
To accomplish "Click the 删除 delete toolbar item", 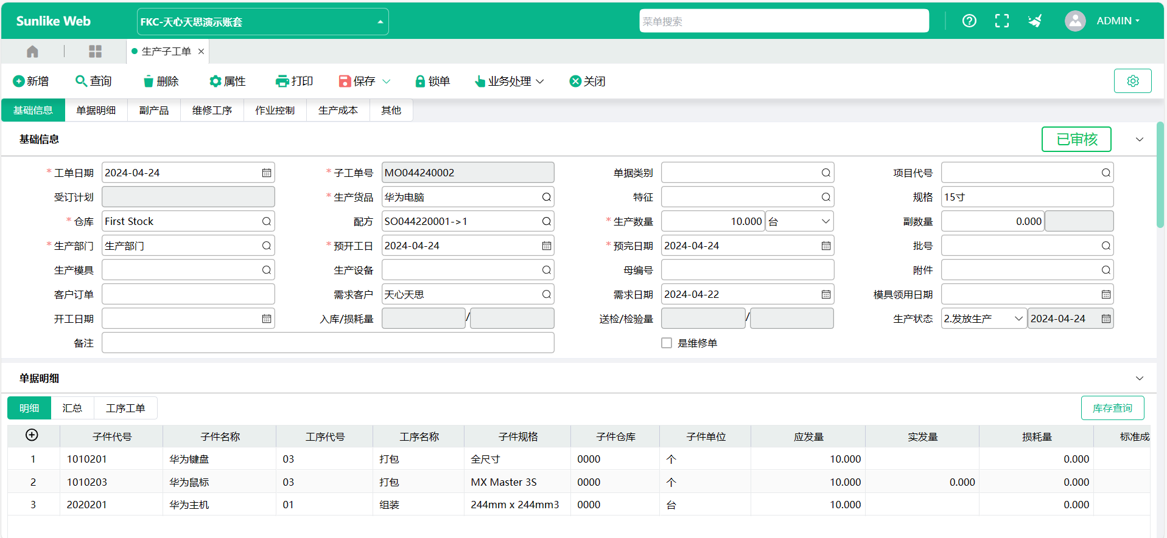I will [x=161, y=81].
